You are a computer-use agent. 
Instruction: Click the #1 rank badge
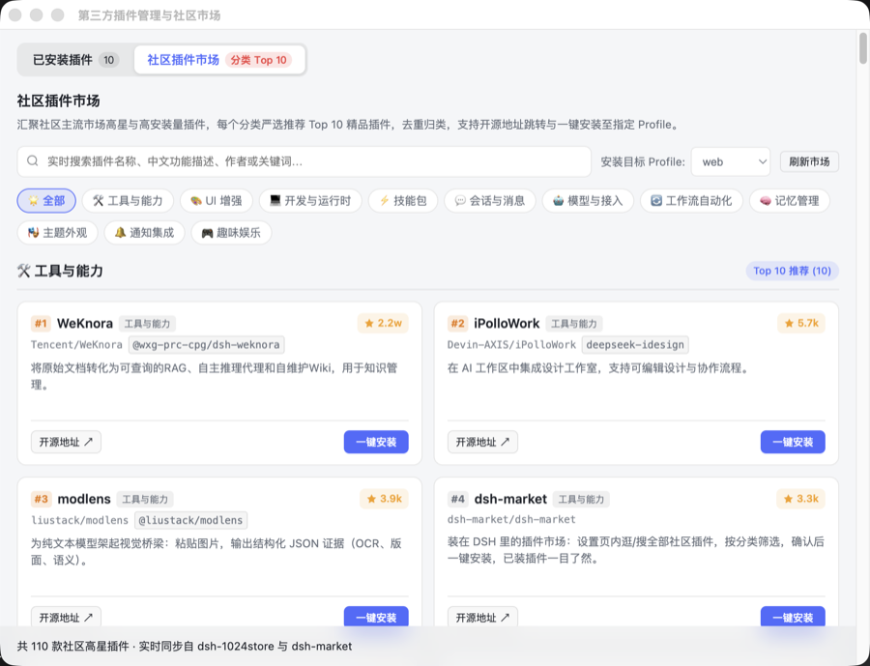[x=41, y=323]
